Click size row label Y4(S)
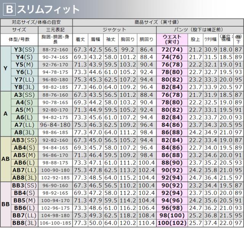Image resolution: width=244 pixels, height=228 pixels. (24, 57)
